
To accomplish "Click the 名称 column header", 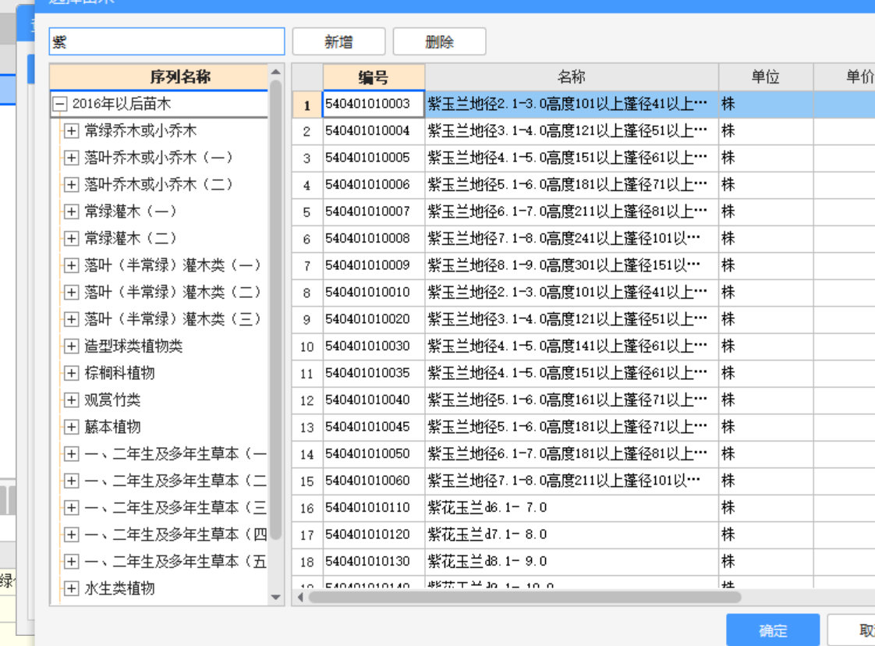I will coord(572,77).
